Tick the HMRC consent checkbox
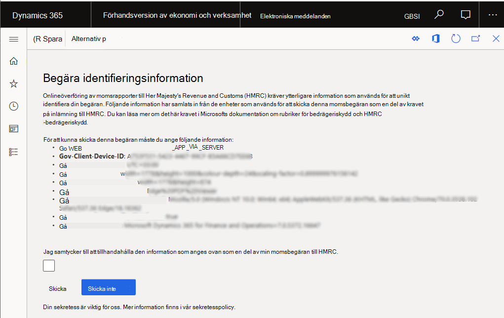Screen dimensions: 504x318 [49, 266]
